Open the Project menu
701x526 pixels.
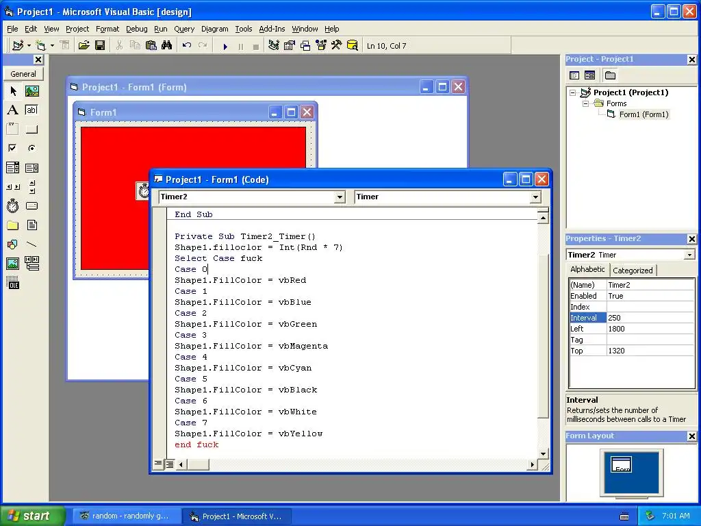(77, 29)
